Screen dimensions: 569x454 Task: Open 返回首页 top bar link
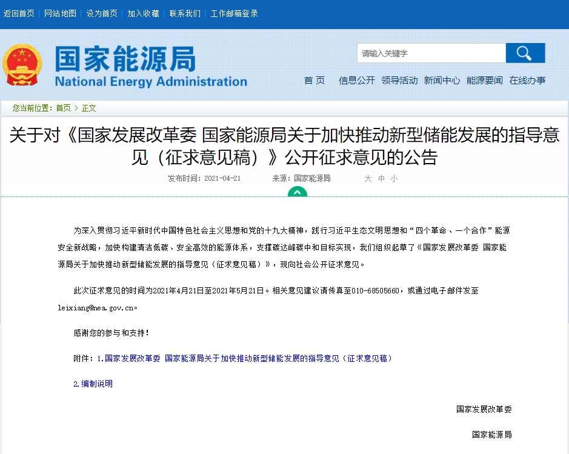click(19, 13)
